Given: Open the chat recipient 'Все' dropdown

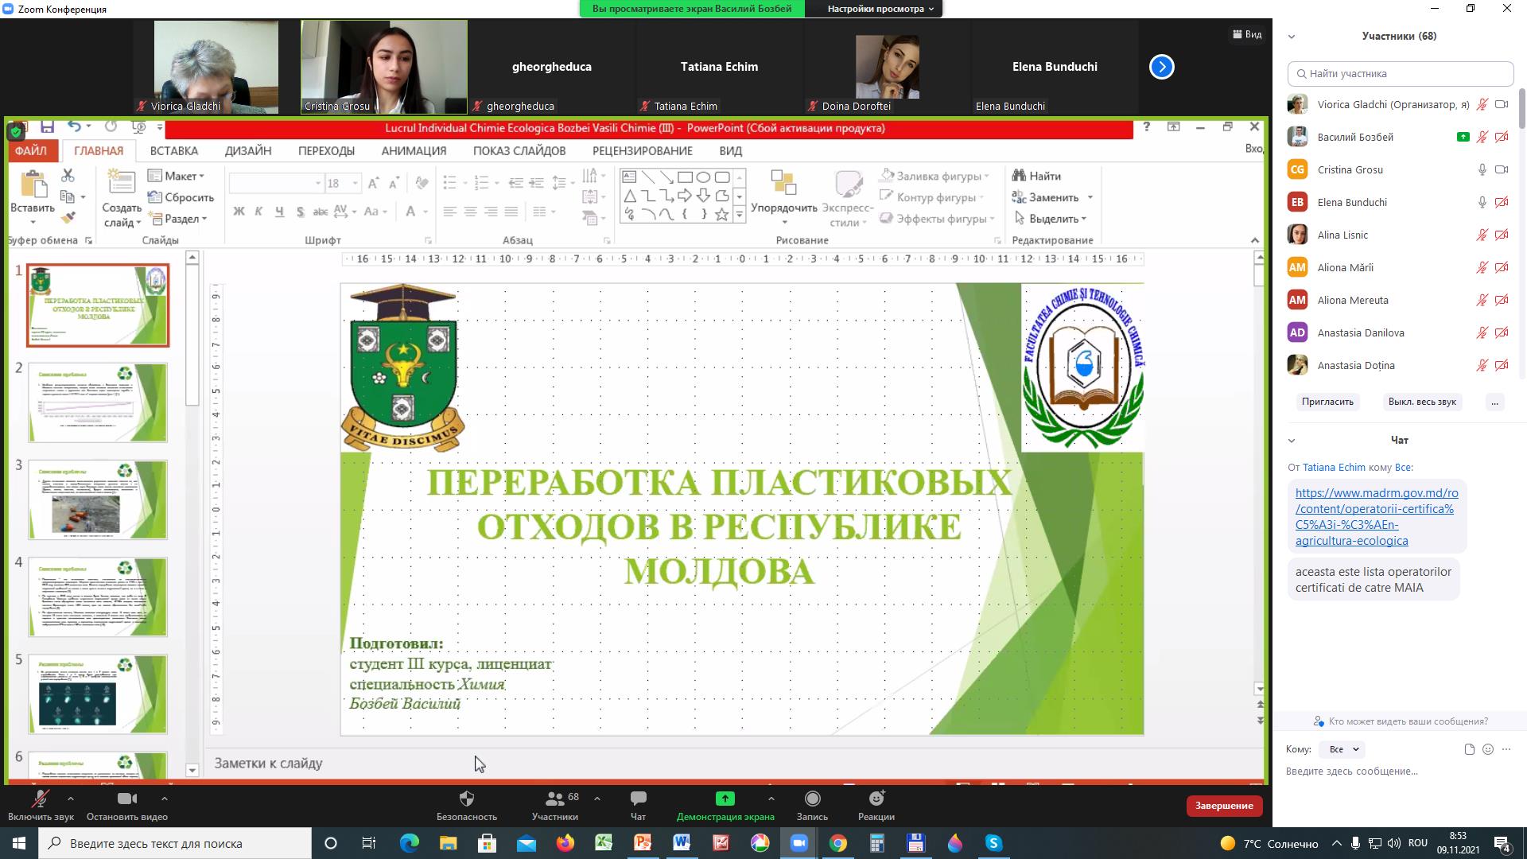Looking at the screenshot, I should coord(1342,749).
